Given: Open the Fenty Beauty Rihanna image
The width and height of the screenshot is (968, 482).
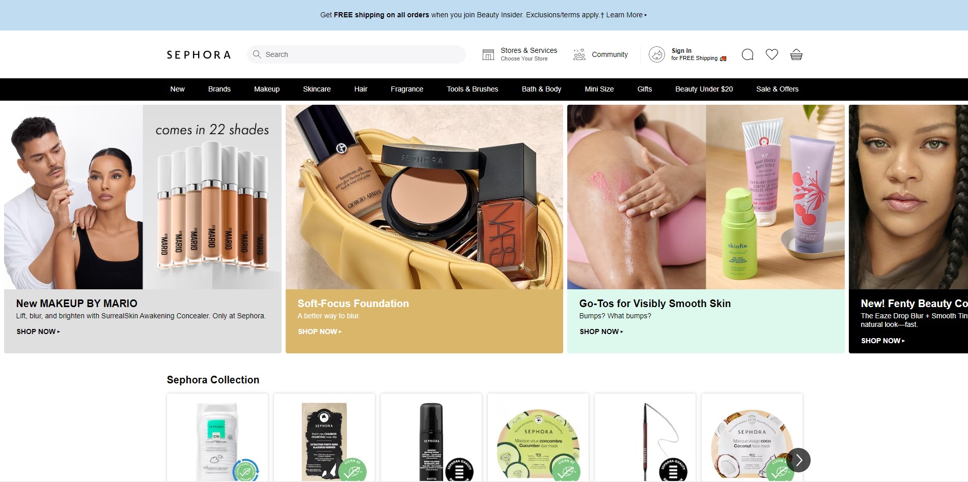Looking at the screenshot, I should tap(908, 197).
